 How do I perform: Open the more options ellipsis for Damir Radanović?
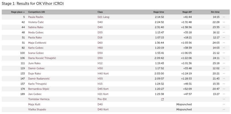(224, 79)
